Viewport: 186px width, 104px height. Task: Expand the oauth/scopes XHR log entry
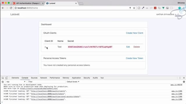pyautogui.click(x=4, y=99)
